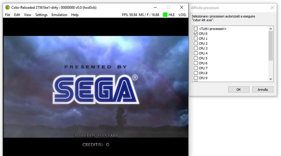Image resolution: width=281 pixels, height=156 pixels.
Task: Click the 'CREDIT(S) 0' text
Action: pyautogui.click(x=96, y=144)
